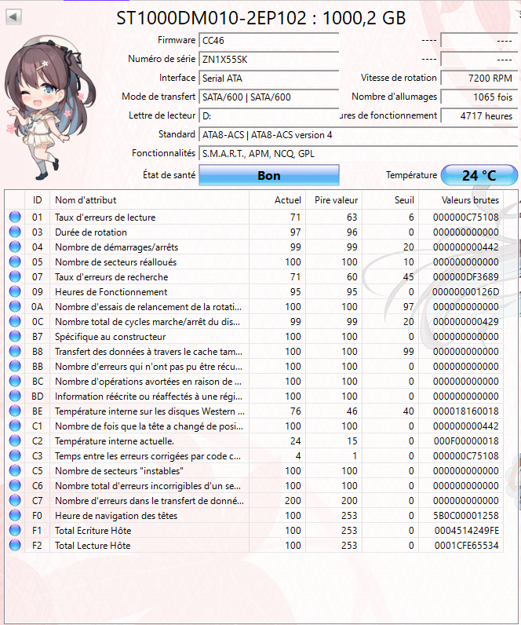Click status orb for attribute 0A
This screenshot has width=521, height=625.
(15, 306)
